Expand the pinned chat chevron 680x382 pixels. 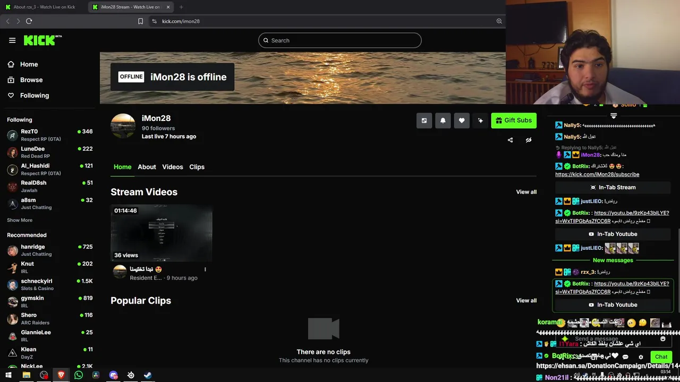pos(614,116)
